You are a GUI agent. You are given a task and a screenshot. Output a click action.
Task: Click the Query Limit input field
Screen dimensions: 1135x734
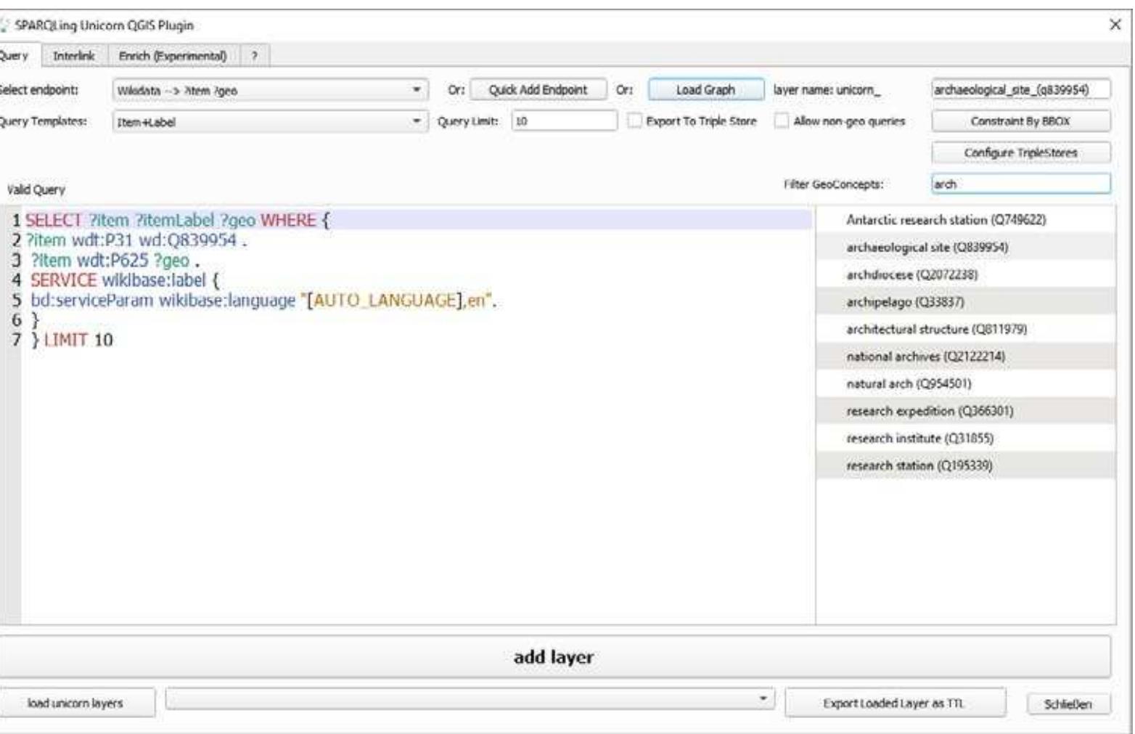point(564,121)
